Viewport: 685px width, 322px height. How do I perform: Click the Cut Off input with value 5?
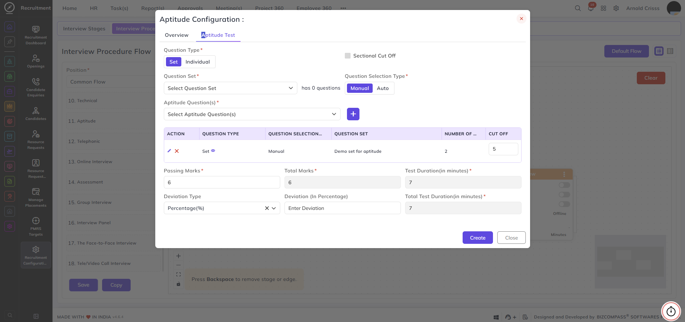click(503, 149)
